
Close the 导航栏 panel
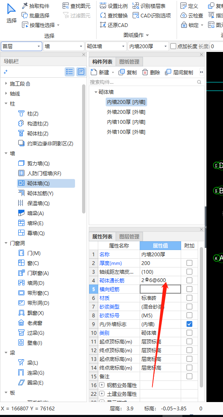coord(84,54)
